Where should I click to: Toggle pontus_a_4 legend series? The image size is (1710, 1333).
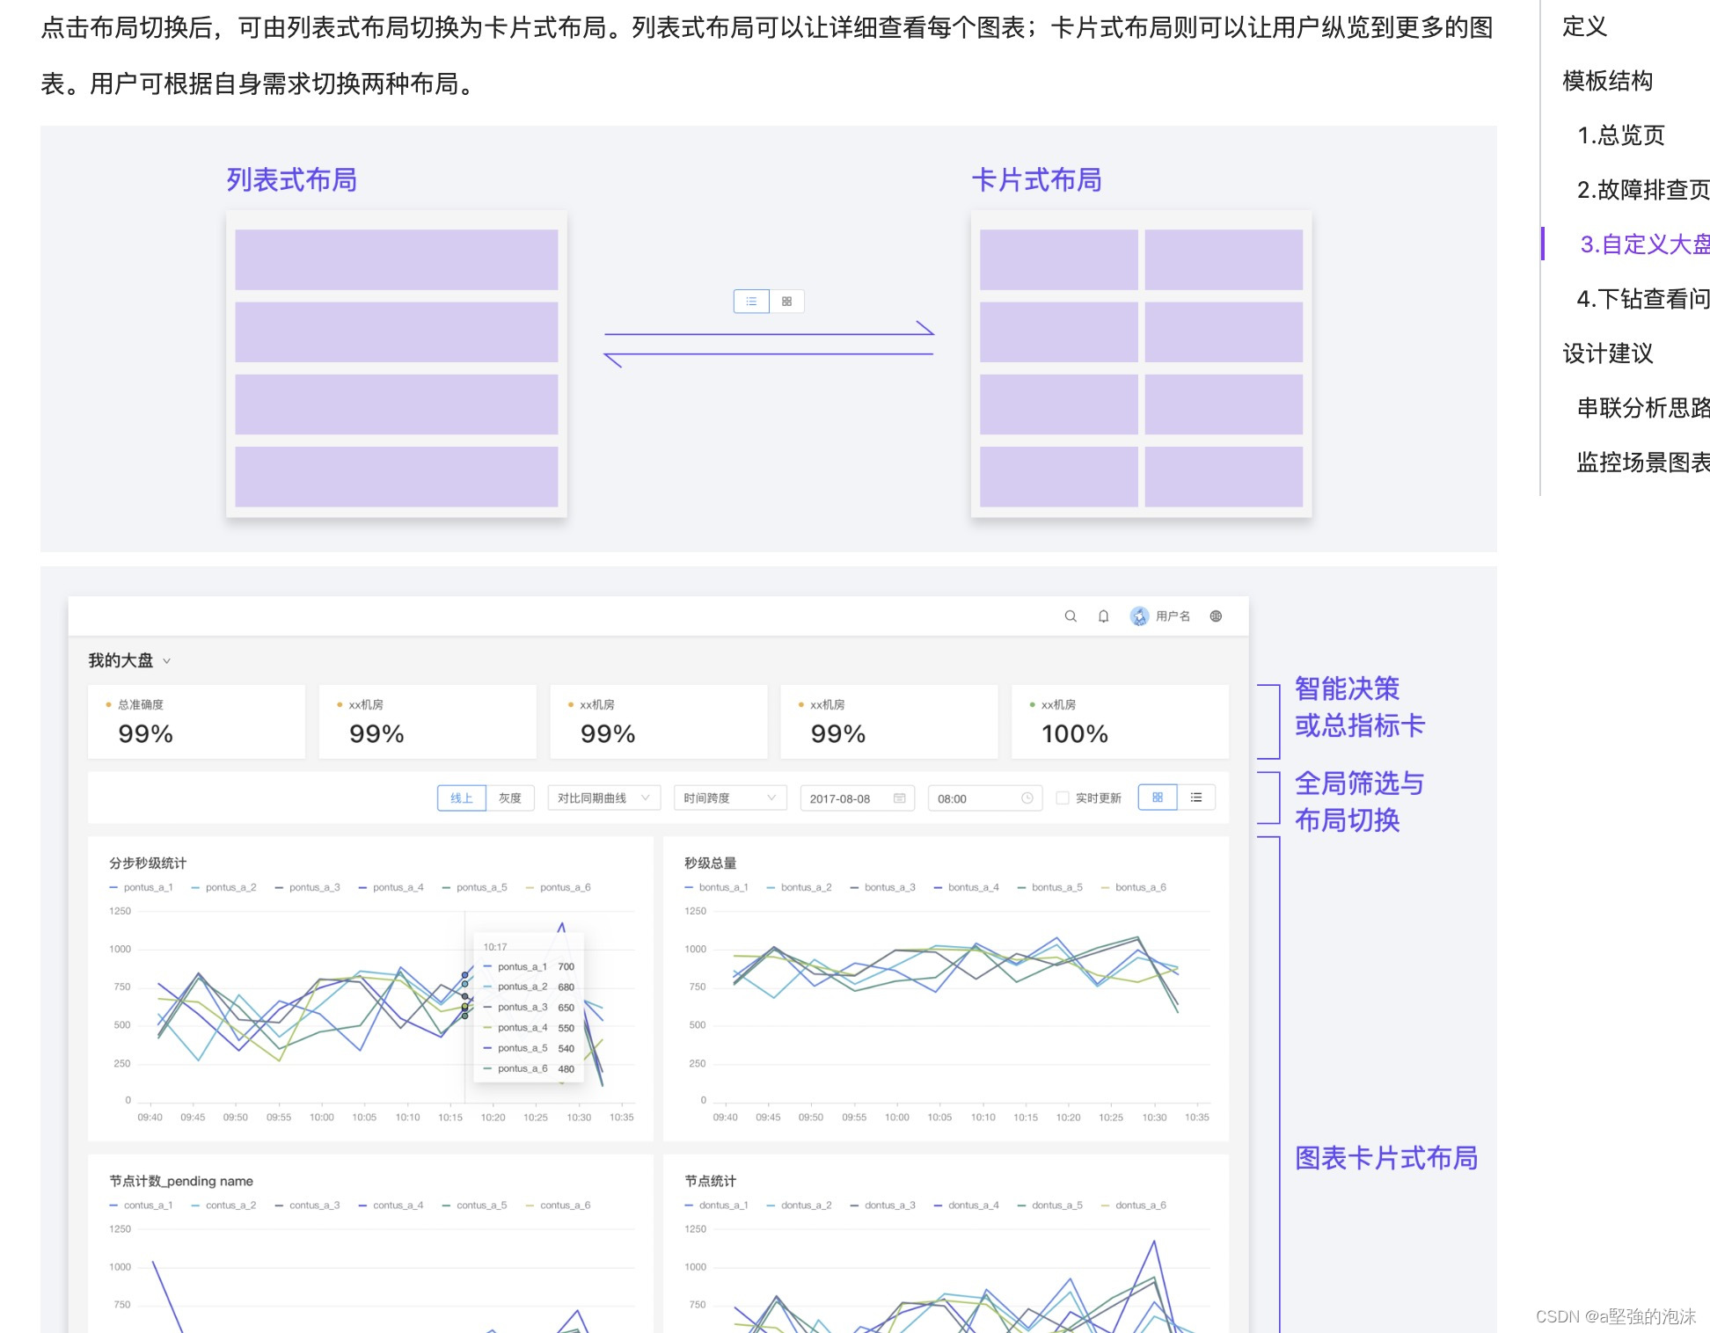point(391,887)
